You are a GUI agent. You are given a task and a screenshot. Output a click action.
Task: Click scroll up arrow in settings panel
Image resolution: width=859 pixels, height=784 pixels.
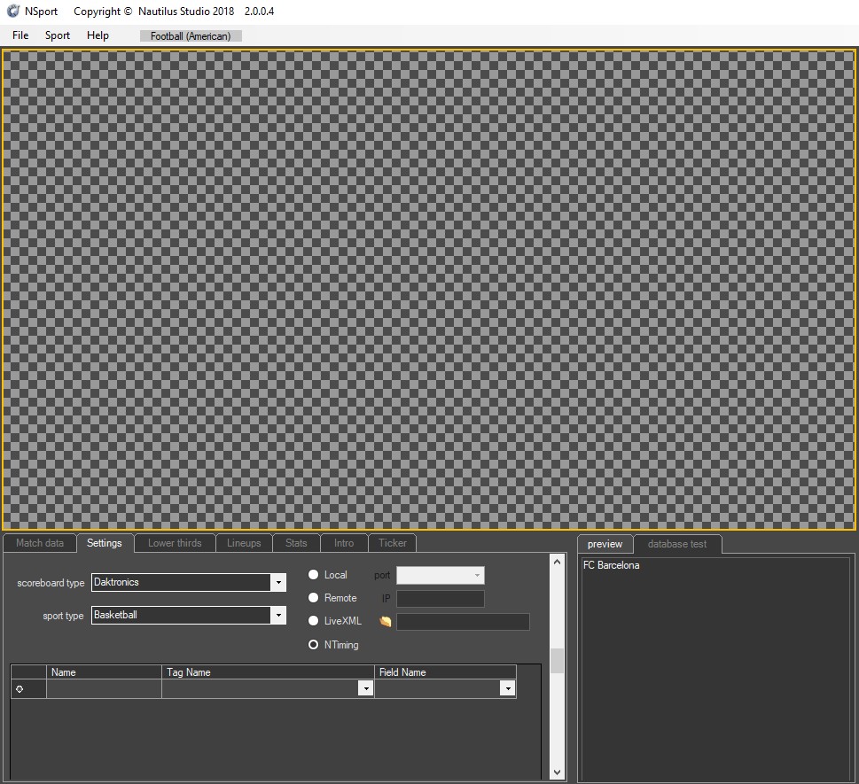pos(557,562)
